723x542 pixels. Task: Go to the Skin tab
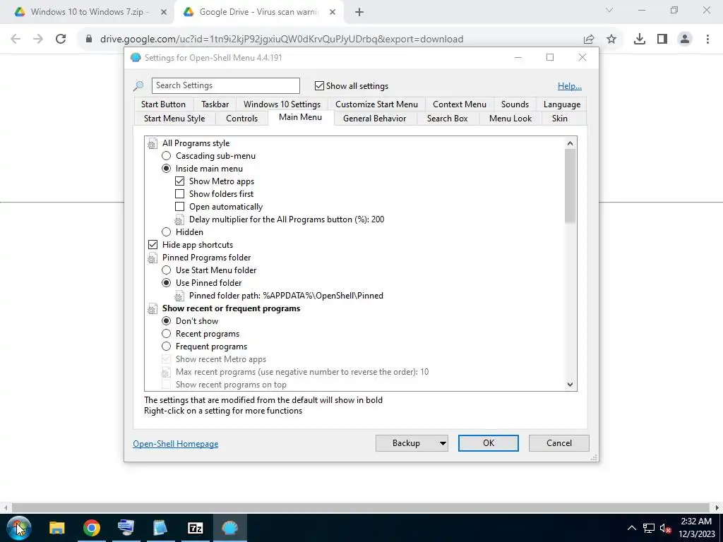tap(560, 119)
